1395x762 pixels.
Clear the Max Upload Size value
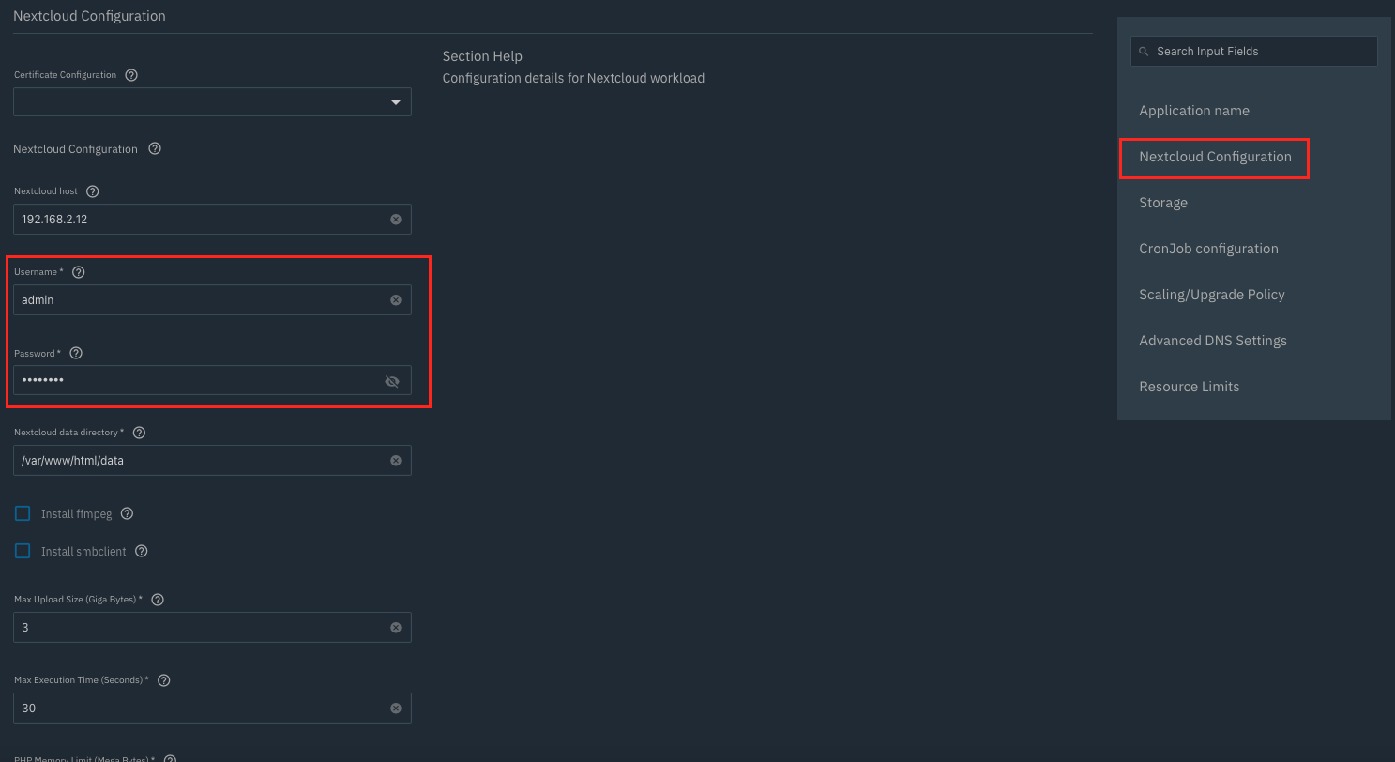(x=395, y=628)
